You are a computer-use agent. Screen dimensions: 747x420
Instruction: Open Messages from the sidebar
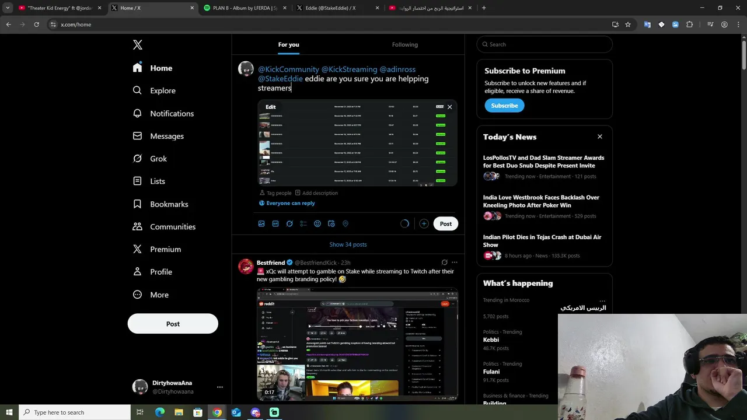pyautogui.click(x=158, y=136)
